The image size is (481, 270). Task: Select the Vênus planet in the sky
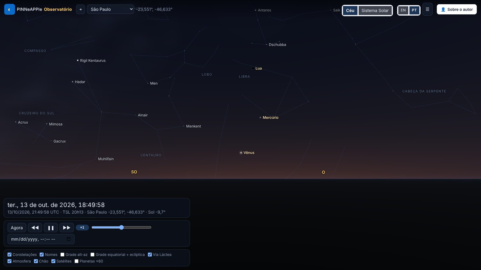(241, 153)
